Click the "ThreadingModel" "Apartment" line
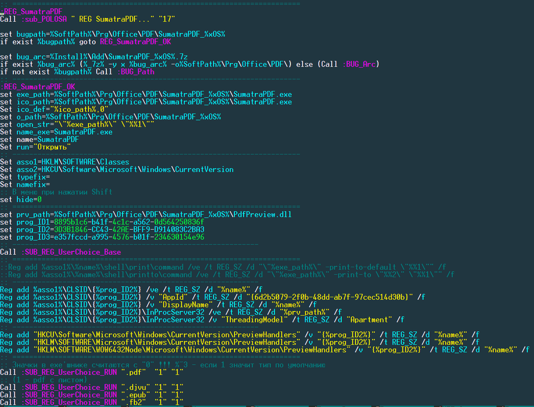 202,319
